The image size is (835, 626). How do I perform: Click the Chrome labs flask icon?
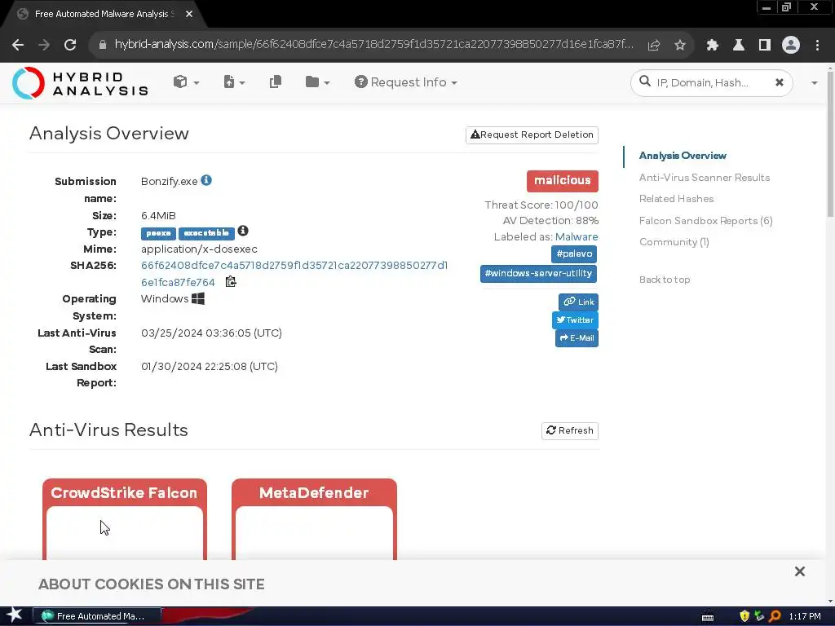click(x=739, y=46)
